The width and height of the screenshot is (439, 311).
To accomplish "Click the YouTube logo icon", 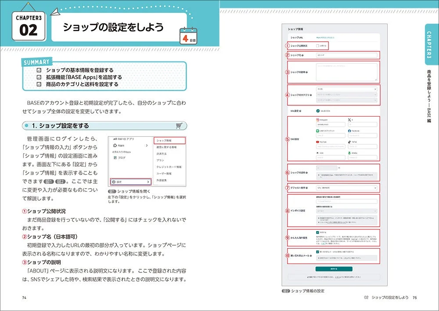I will pyautogui.click(x=317, y=142).
